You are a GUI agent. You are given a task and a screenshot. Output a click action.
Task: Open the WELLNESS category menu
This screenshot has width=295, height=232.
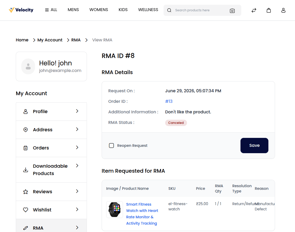148,10
